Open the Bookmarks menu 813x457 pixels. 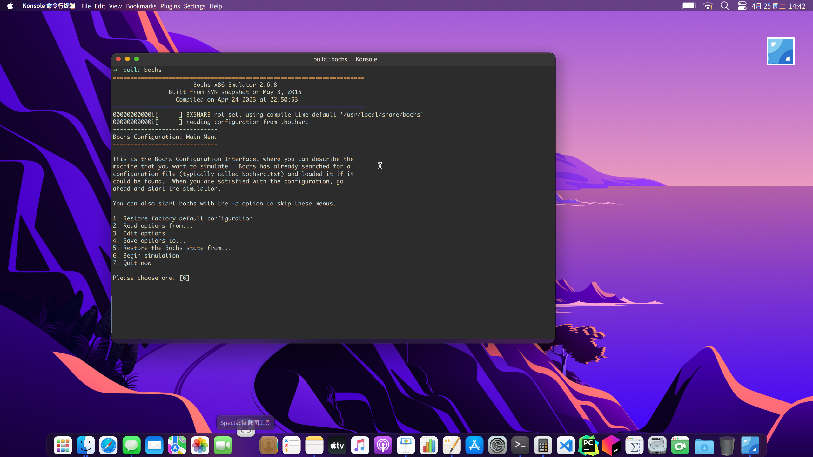[x=141, y=6]
